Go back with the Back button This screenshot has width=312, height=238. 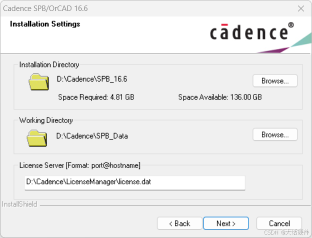point(179,223)
